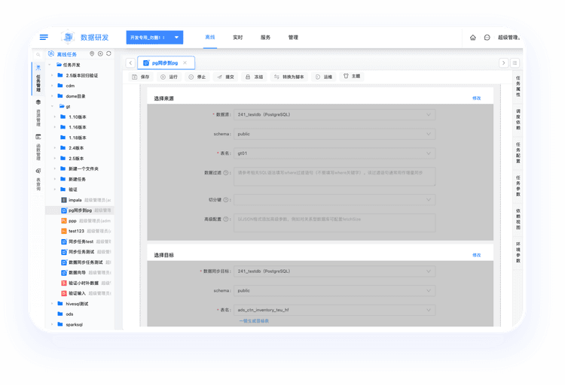Click the hamburger menu icon in header

click(44, 37)
